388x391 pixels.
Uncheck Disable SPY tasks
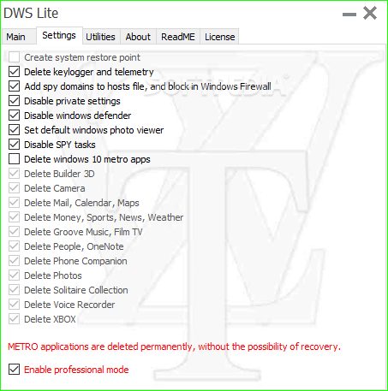14,145
